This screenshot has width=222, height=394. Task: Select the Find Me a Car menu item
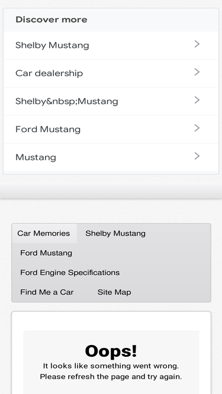47,292
